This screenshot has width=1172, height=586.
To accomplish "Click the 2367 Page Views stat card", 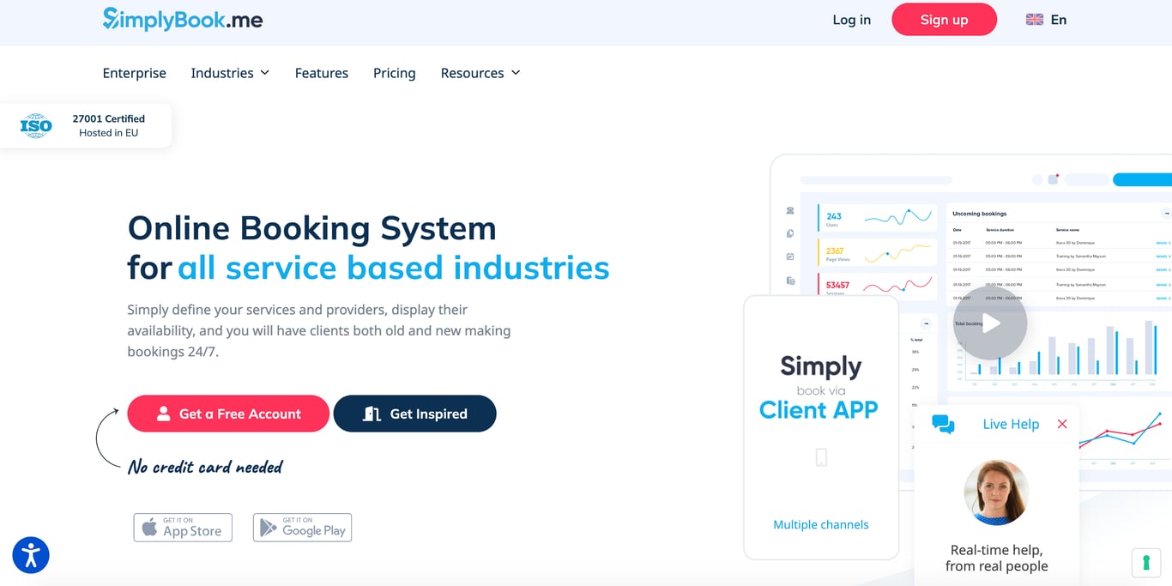I will [875, 253].
